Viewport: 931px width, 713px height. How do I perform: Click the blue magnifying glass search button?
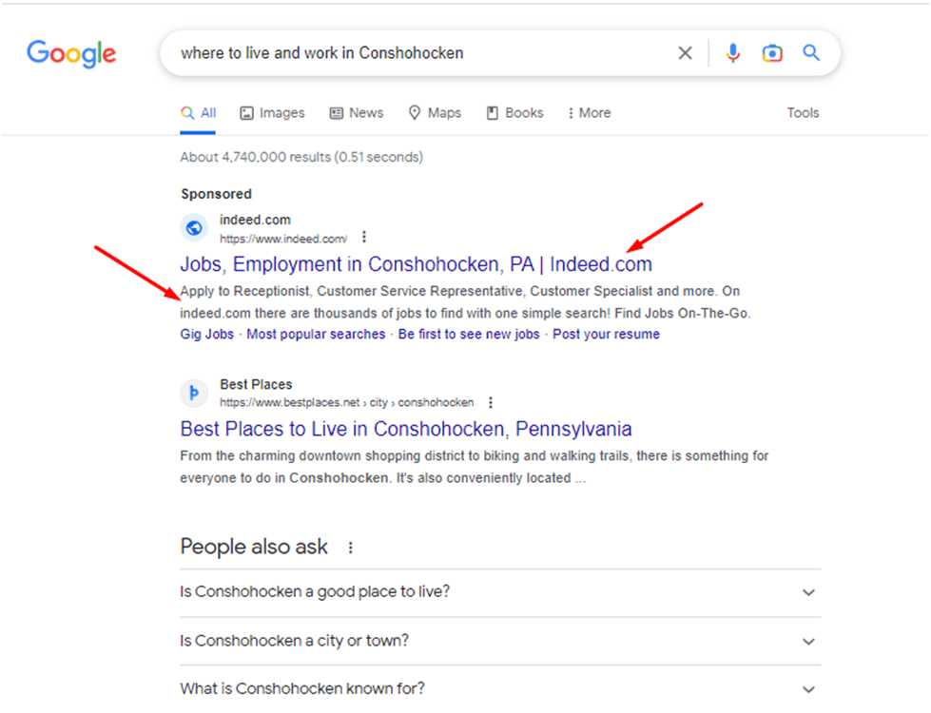[x=811, y=53]
